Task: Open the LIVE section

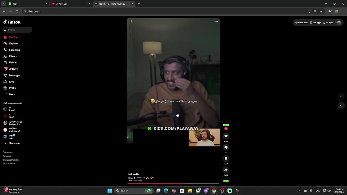Action: (x=9, y=82)
